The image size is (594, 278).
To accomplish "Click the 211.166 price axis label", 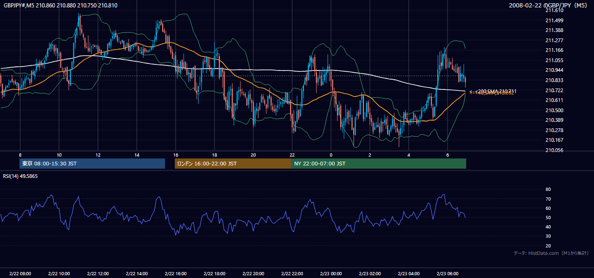I will point(554,50).
